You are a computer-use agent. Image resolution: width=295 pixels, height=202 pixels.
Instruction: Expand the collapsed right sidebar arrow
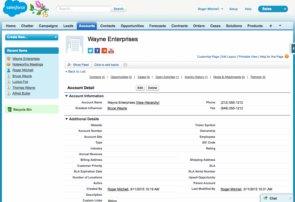pos(293,48)
